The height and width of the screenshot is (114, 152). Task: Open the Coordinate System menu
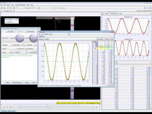20,5
